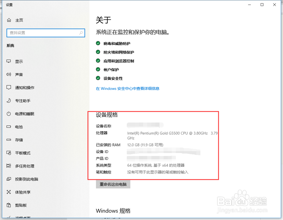Click the 关于 page title
Viewport: 283px width, 220px height.
[103, 20]
